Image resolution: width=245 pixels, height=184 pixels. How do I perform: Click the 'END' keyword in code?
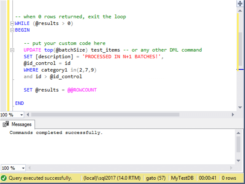pyautogui.click(x=19, y=103)
